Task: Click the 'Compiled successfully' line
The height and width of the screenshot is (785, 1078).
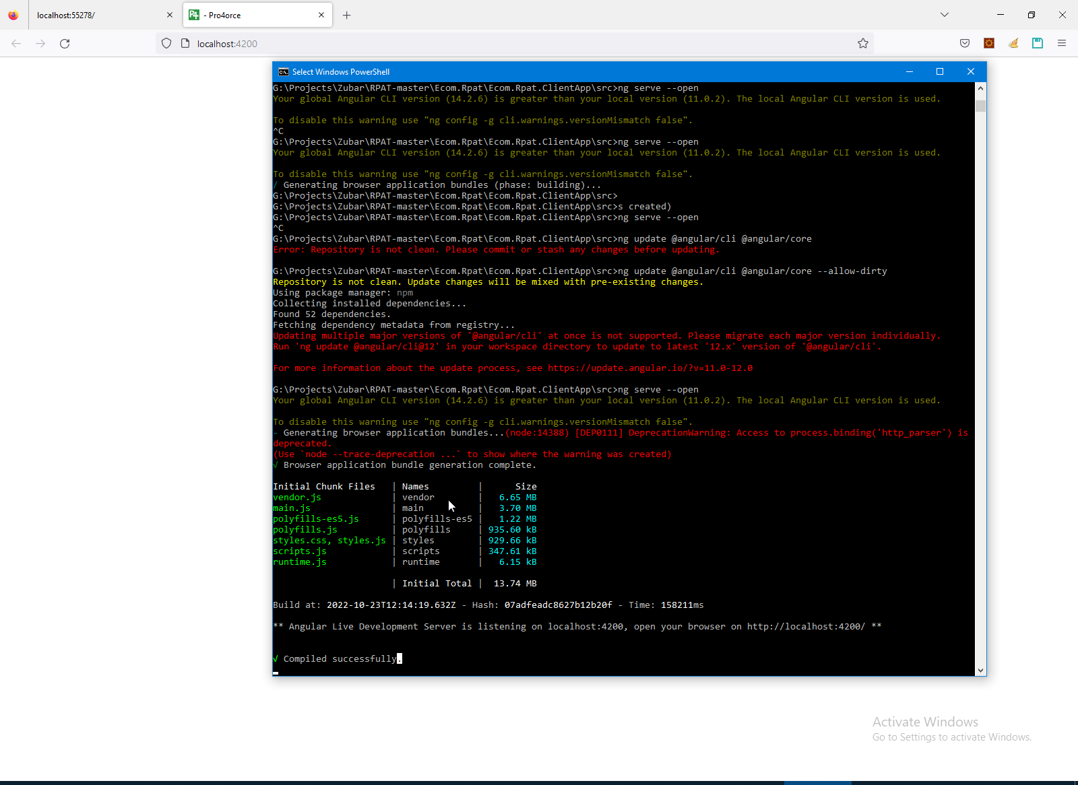Action: pos(338,659)
